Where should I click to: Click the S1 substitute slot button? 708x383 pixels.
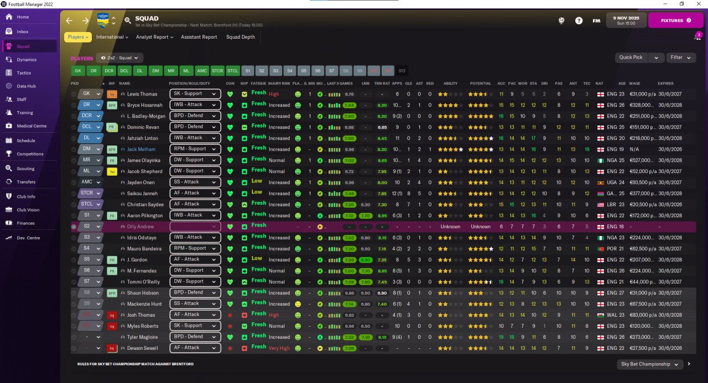pyautogui.click(x=248, y=71)
